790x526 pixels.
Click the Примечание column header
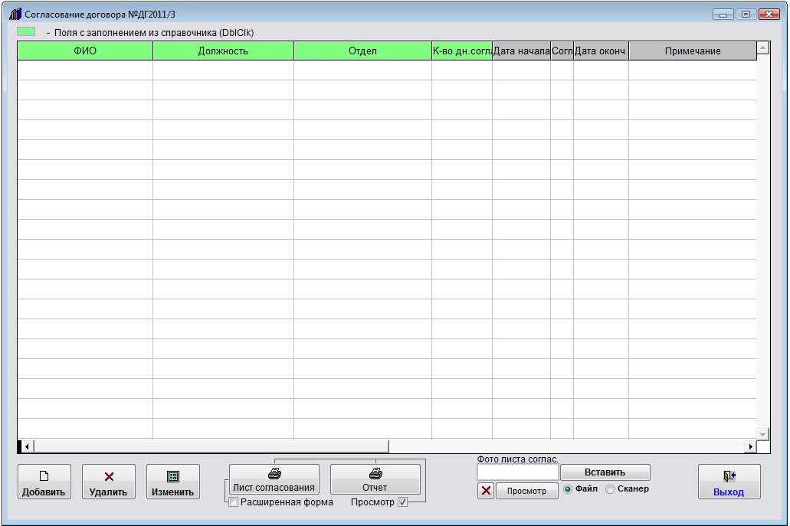[x=693, y=51]
